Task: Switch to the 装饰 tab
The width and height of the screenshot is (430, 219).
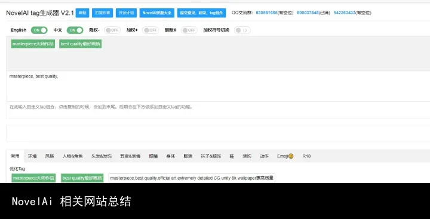Action: (x=247, y=156)
